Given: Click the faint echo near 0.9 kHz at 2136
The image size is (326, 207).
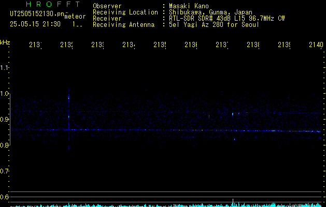Looking at the screenshot, I should [x=209, y=116].
